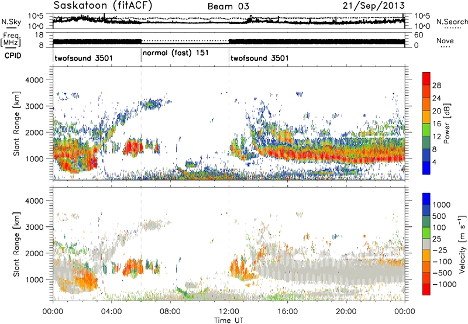Screen dimensions: 468x324
Task: Click the 'CPID' row label
Action: pos(13,56)
